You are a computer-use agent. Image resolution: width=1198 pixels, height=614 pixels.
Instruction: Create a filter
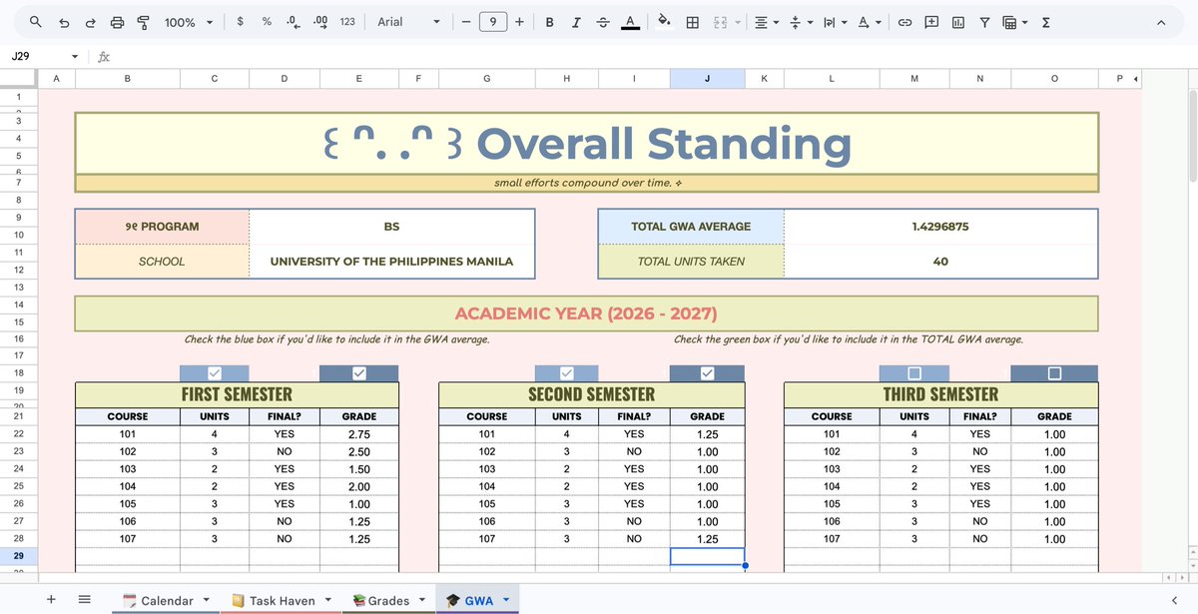[984, 22]
